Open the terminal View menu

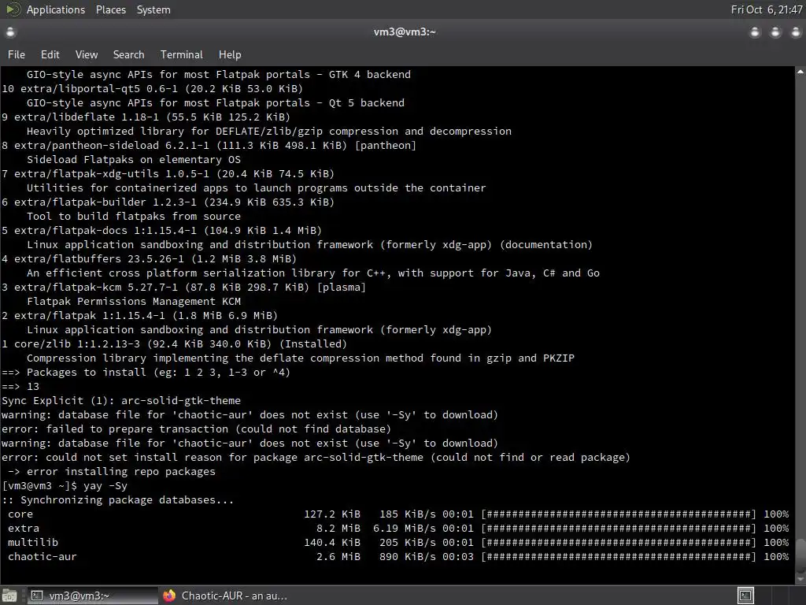pyautogui.click(x=87, y=54)
